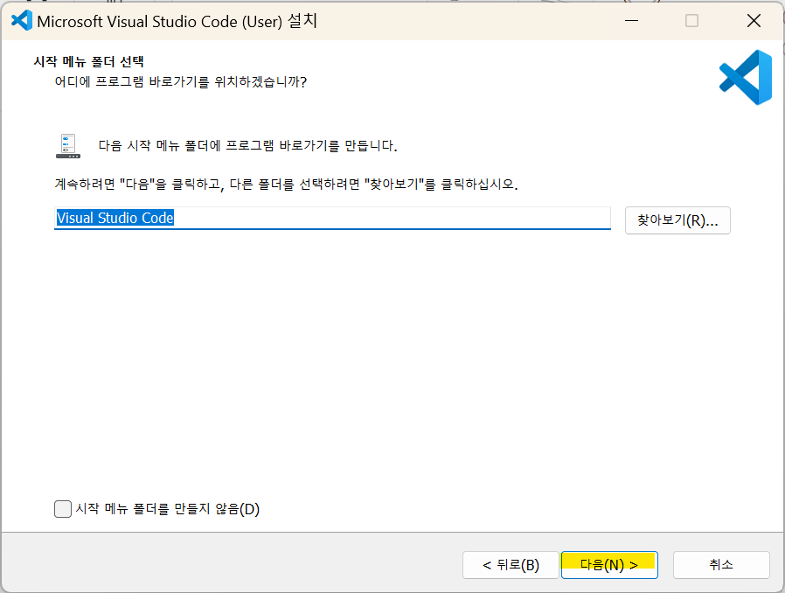Image resolution: width=785 pixels, height=593 pixels.
Task: Cancel setup with the 취소 button
Action: click(721, 565)
